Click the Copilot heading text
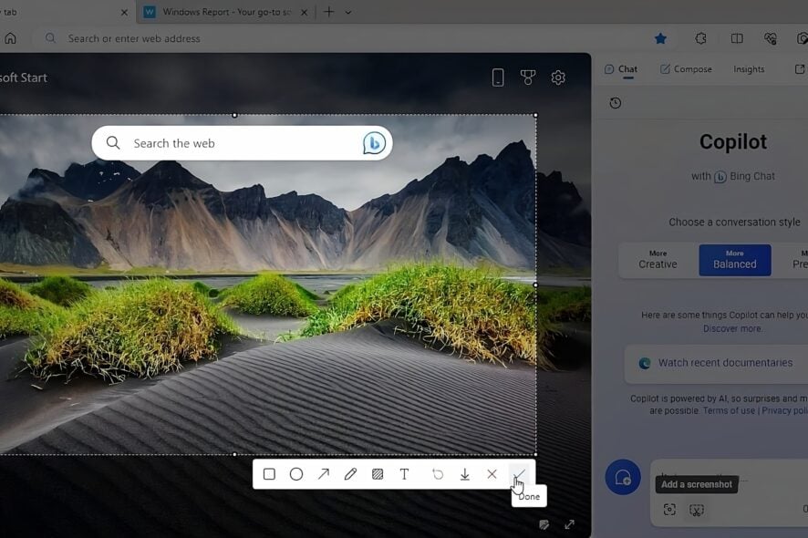The width and height of the screenshot is (808, 538). point(733,141)
